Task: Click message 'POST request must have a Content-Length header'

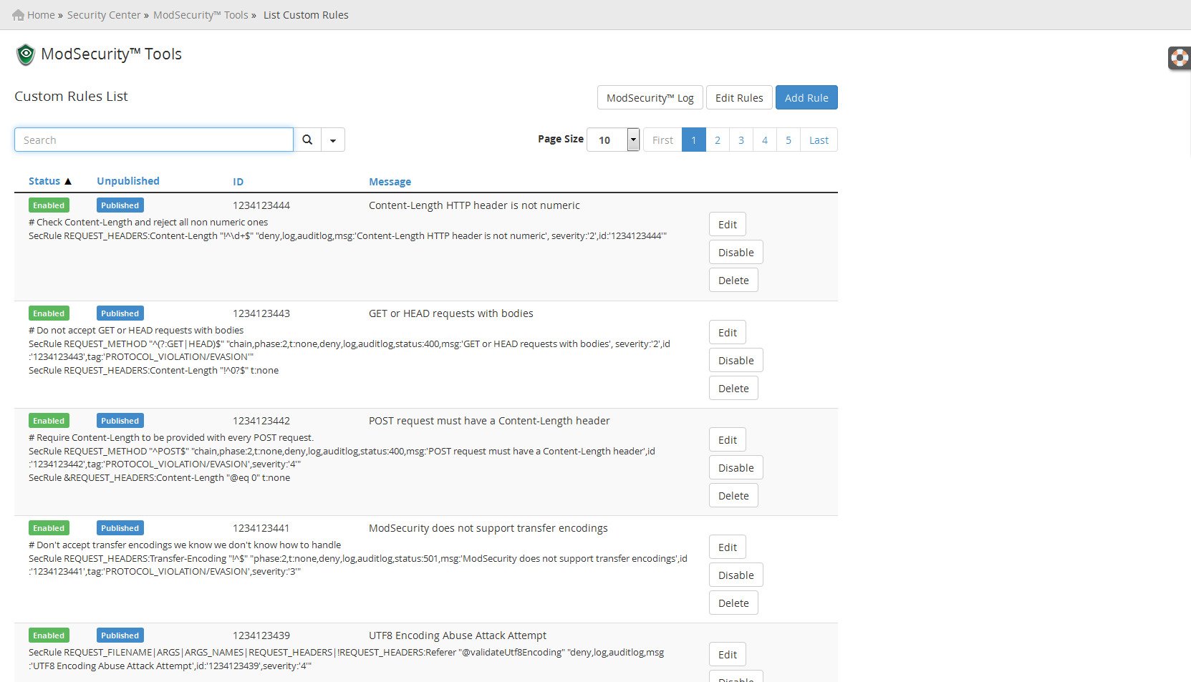Action: (489, 421)
